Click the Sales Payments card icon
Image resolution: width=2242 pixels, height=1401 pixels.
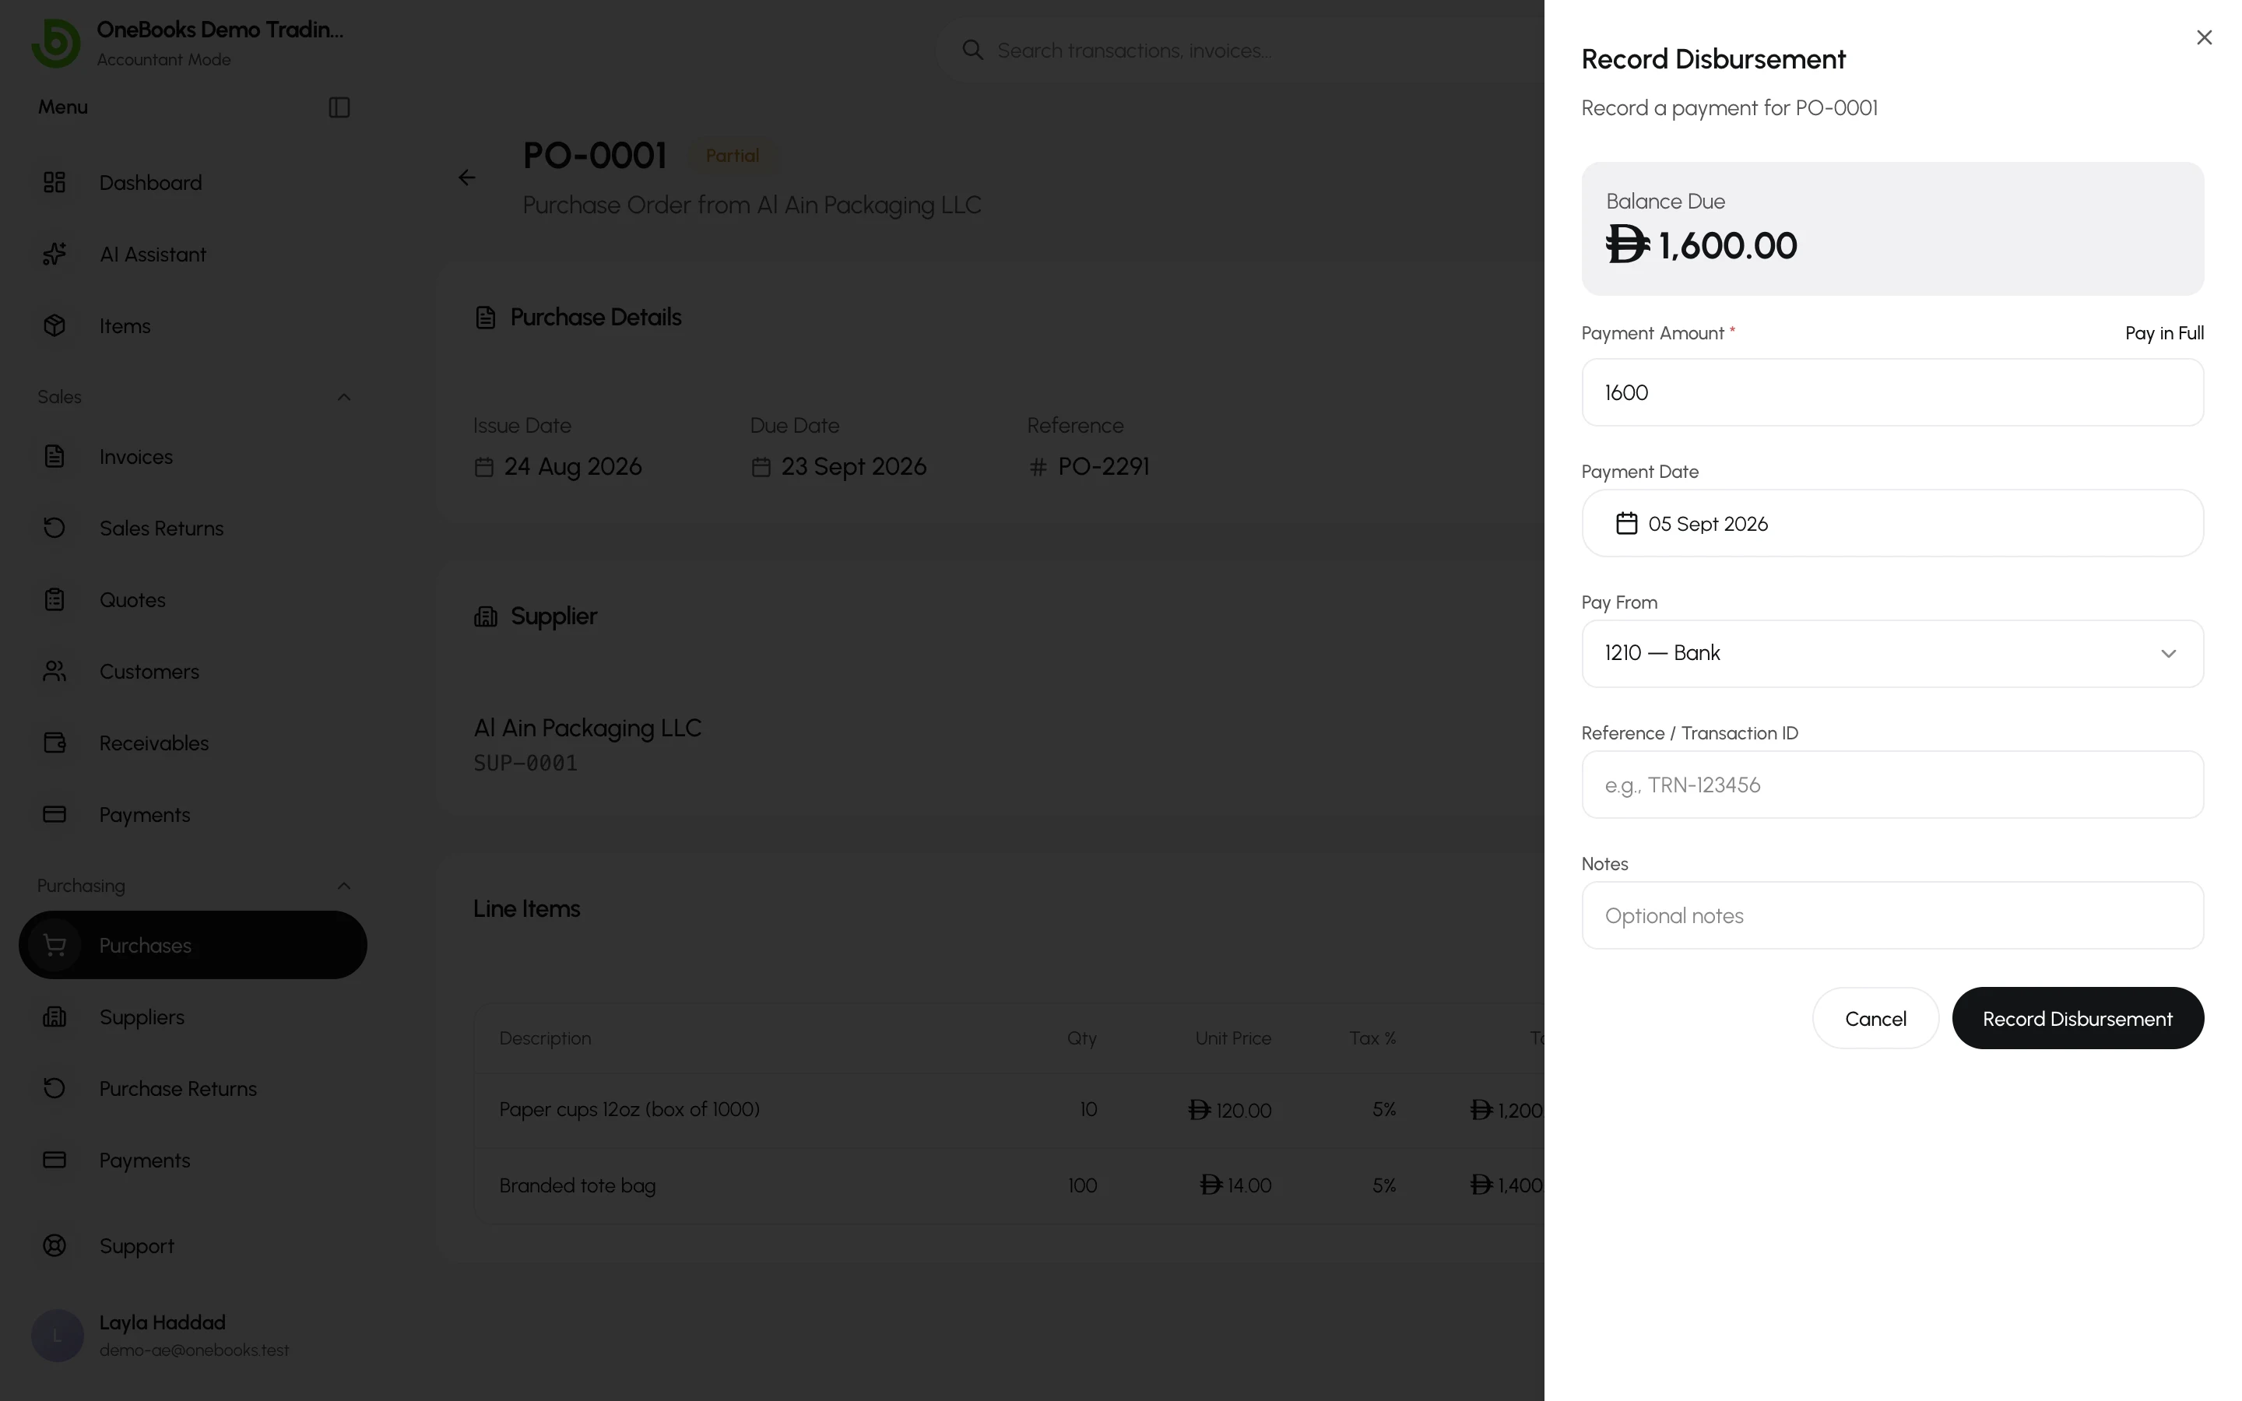[54, 814]
